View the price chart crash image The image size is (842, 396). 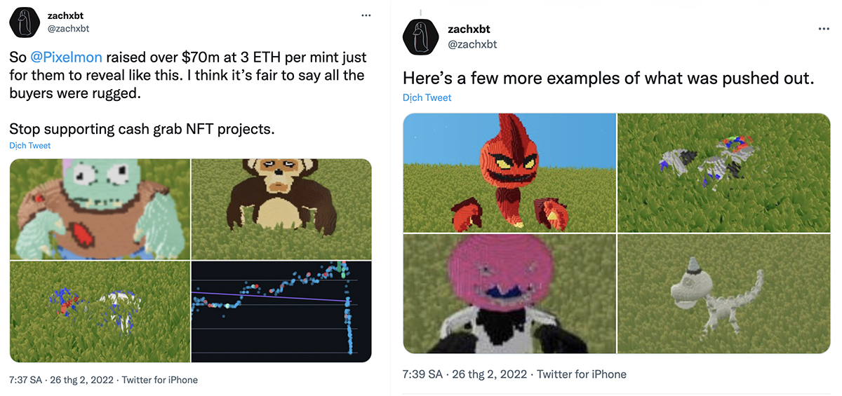coord(281,311)
